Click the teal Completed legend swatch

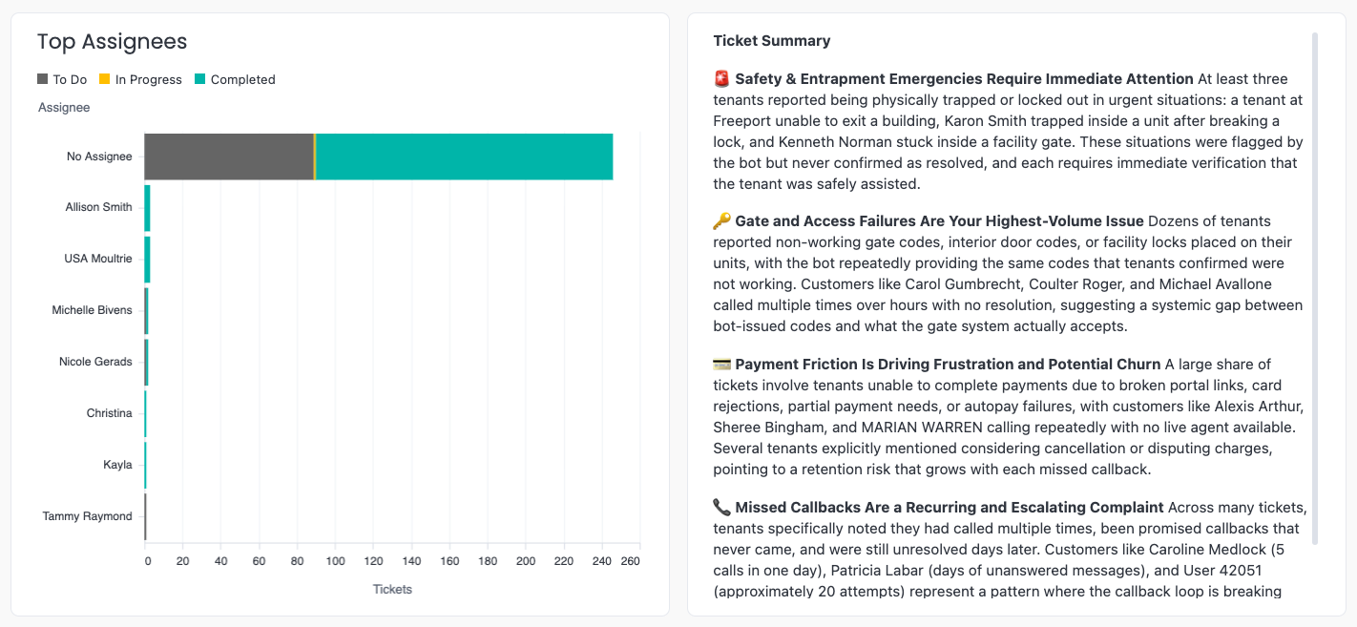coord(199,79)
